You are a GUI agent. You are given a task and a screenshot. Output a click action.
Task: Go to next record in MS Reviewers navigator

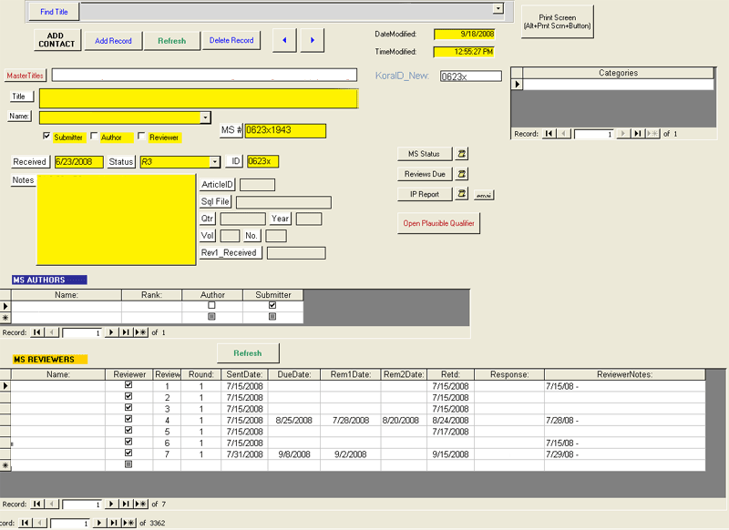(110, 504)
